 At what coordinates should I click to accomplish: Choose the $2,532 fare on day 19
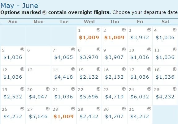click(13, 97)
